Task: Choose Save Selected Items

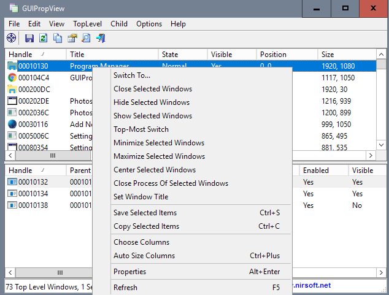Action: [192, 213]
